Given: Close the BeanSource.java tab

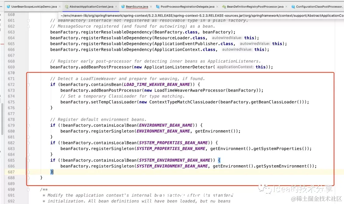Looking at the screenshot, I should [x=151, y=7].
